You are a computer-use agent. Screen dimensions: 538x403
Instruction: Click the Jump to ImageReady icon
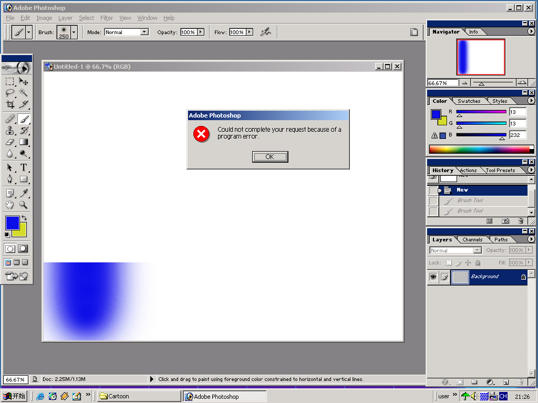pyautogui.click(x=16, y=276)
